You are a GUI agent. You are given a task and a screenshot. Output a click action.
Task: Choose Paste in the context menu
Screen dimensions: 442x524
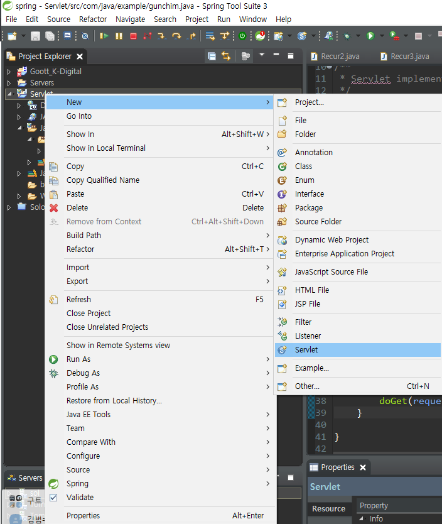point(159,194)
